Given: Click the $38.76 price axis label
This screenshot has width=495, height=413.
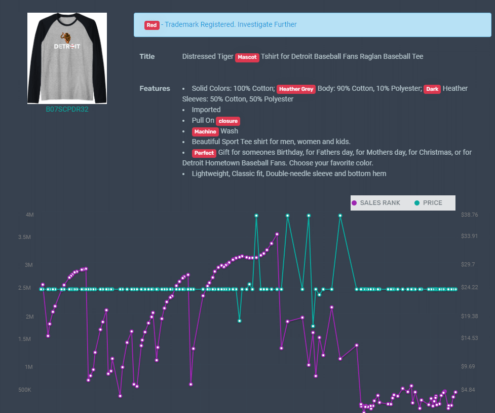Looking at the screenshot, I should [470, 215].
